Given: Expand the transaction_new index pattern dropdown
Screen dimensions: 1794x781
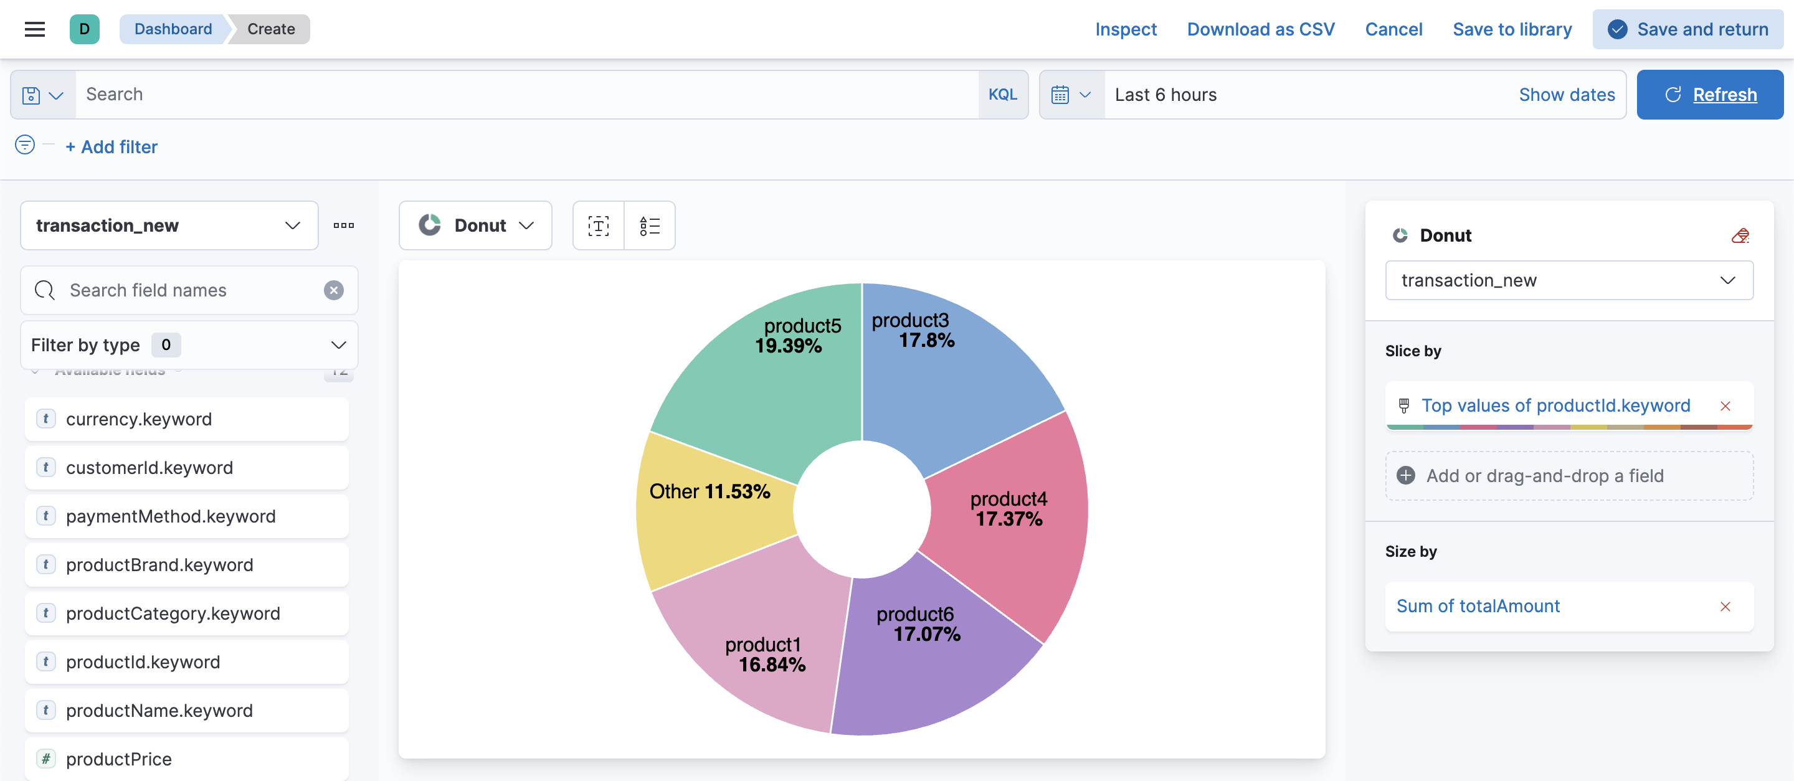Looking at the screenshot, I should point(169,225).
